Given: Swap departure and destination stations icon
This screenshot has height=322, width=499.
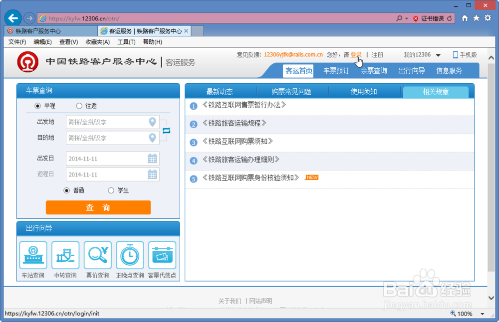Looking at the screenshot, I should point(166,131).
